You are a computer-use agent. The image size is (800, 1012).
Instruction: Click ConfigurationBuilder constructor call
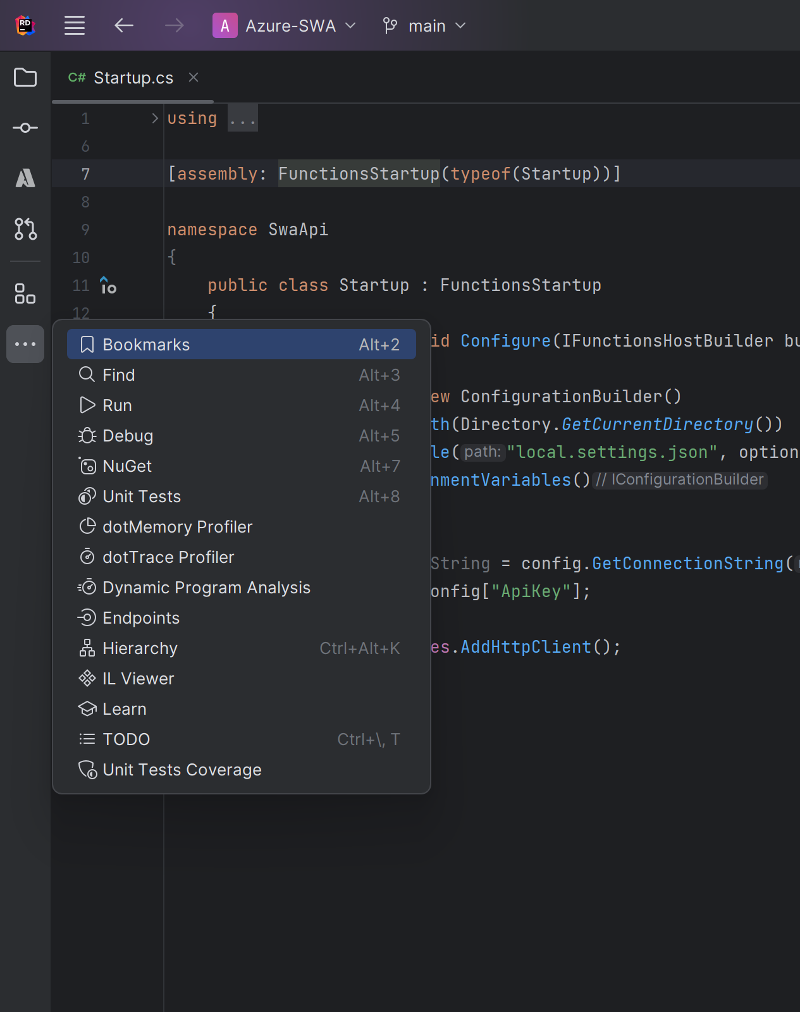coord(561,397)
